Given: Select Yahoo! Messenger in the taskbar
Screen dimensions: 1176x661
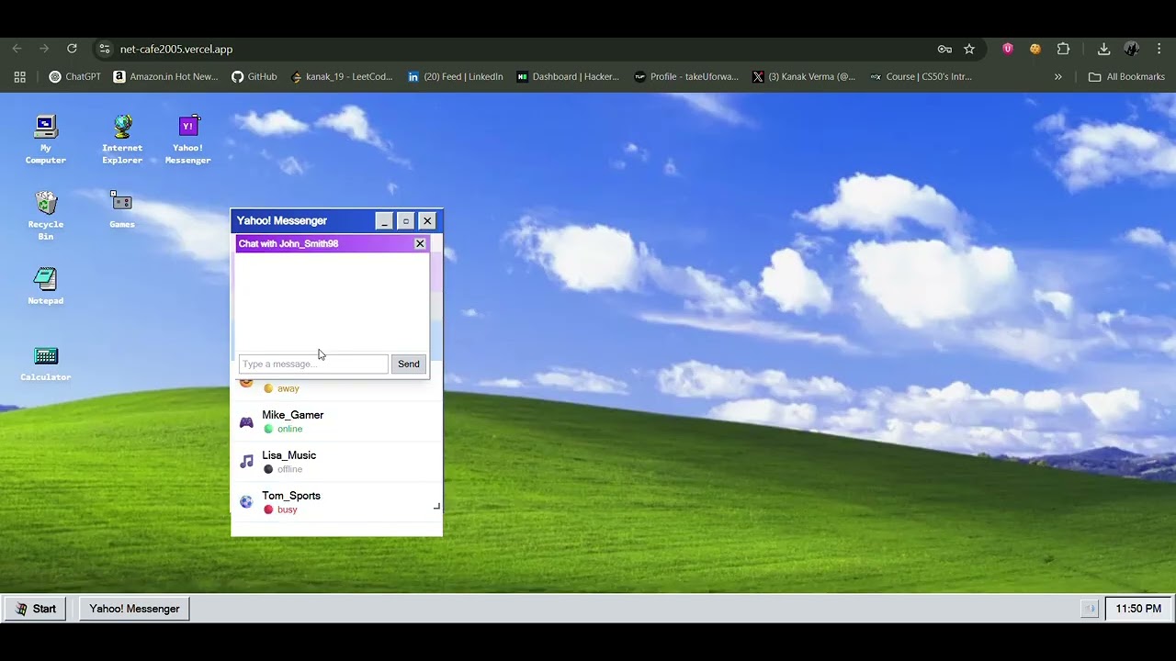Looking at the screenshot, I should click(134, 609).
